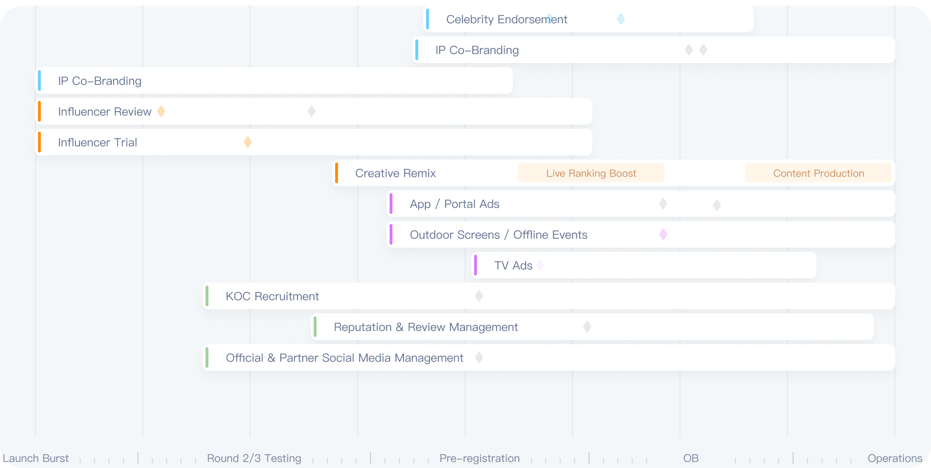Select the Content Production tag
This screenshot has width=931, height=468.
818,173
